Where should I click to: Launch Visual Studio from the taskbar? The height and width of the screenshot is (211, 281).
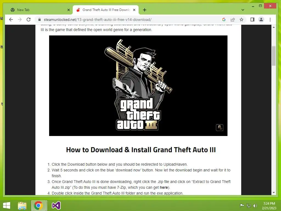[x=56, y=206]
